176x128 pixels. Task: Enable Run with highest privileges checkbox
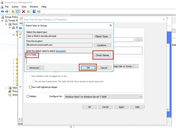coord(30,87)
